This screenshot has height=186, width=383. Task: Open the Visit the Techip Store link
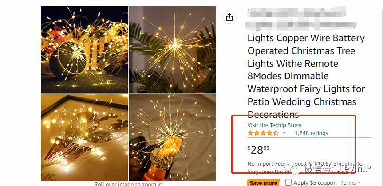coord(274,125)
